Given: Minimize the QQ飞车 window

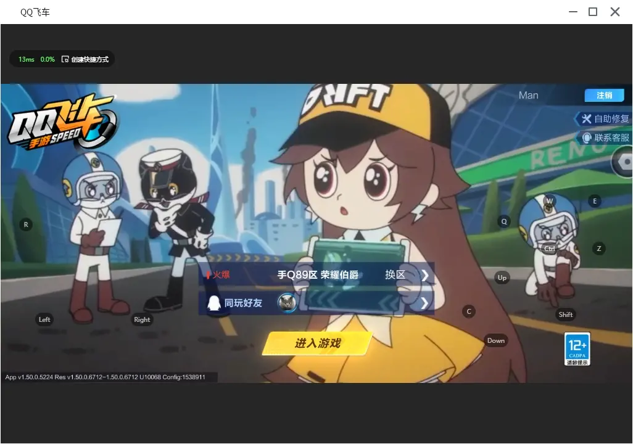Looking at the screenshot, I should click(573, 12).
